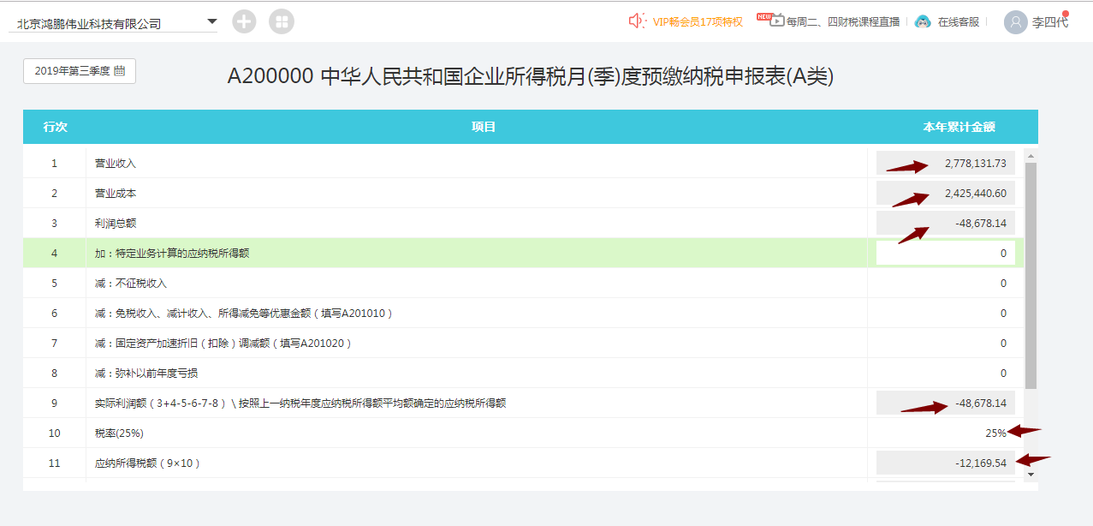This screenshot has height=526, width=1093.
Task: Open the 李四代 user account menu
Action: coord(1049,22)
